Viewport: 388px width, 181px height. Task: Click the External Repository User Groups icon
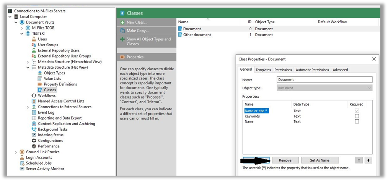click(34, 56)
